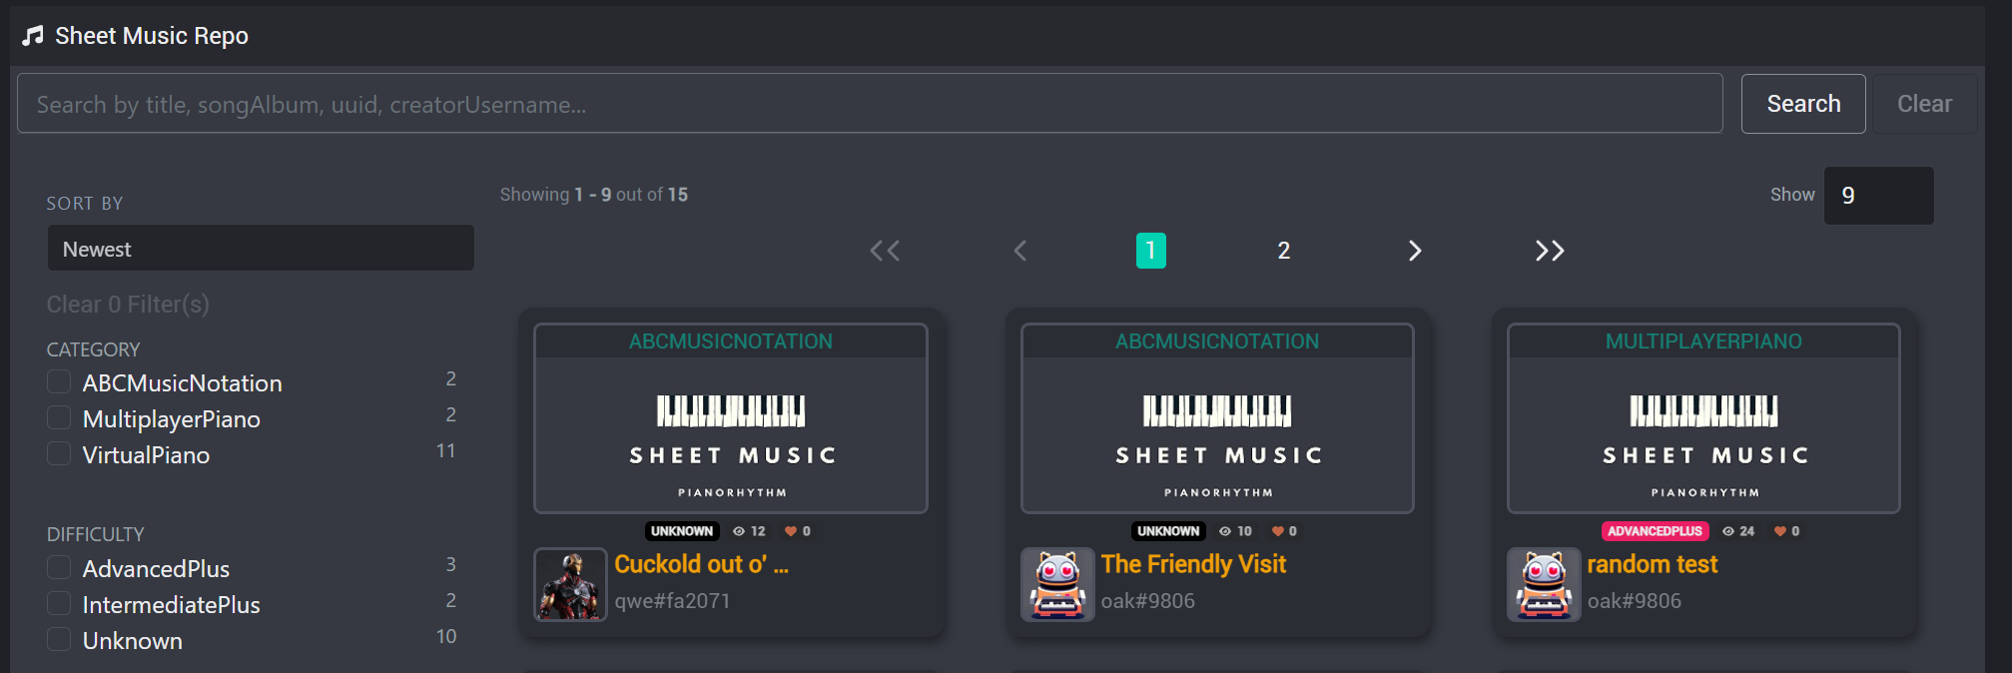Screen dimensions: 2012x673
Task: Click views eye icon on random test card
Action: tap(1728, 531)
